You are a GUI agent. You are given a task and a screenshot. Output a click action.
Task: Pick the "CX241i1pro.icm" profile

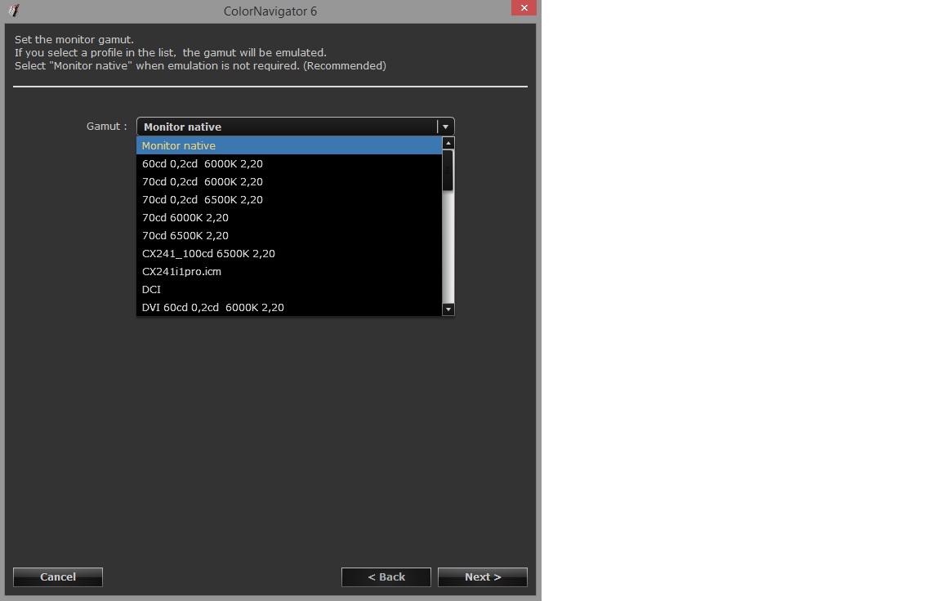pos(288,272)
